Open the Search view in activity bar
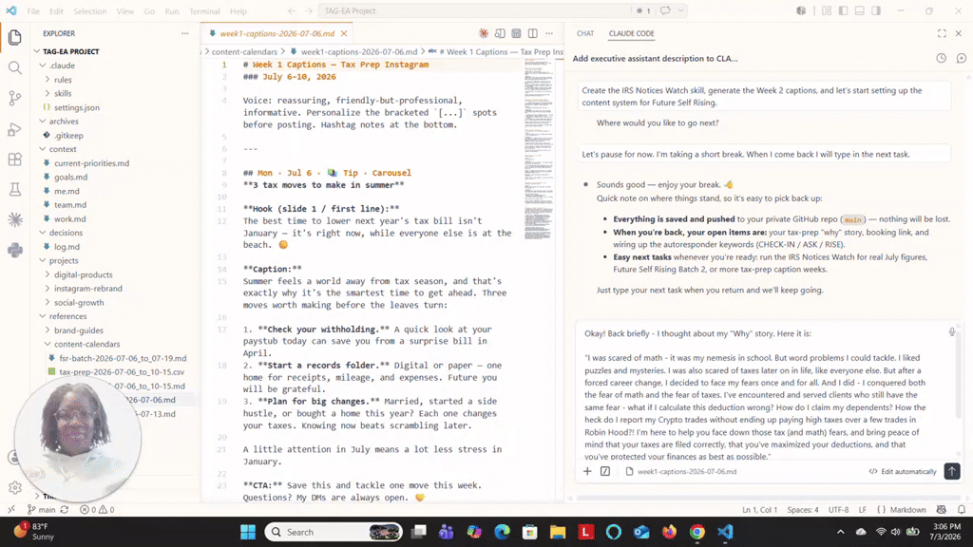This screenshot has width=973, height=547. click(x=15, y=67)
